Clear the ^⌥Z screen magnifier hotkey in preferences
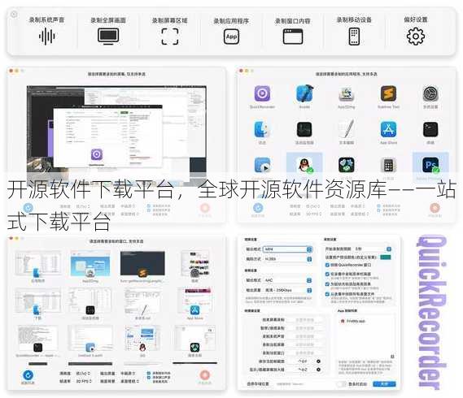The width and height of the screenshot is (463, 398). pyautogui.click(x=319, y=370)
